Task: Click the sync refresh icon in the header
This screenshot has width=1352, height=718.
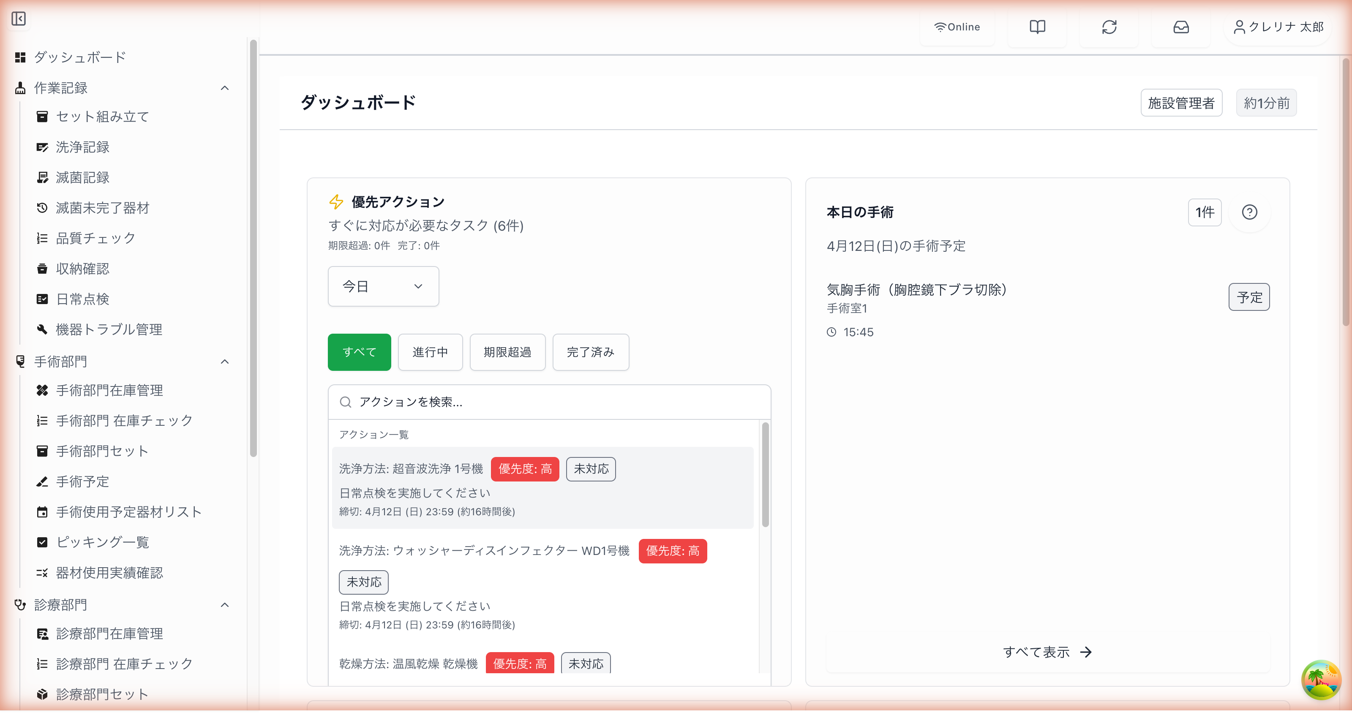Action: [x=1109, y=27]
